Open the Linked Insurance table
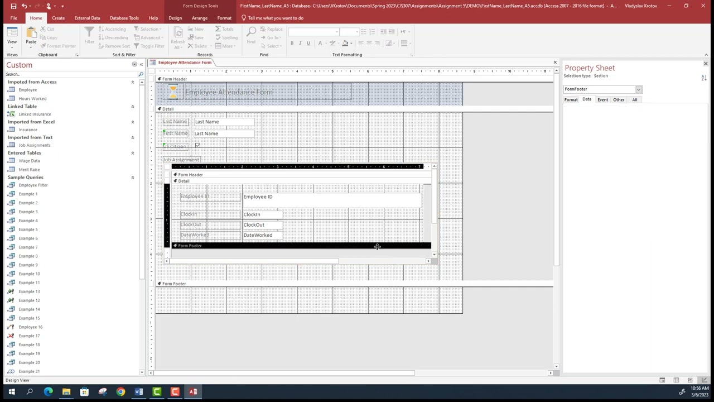Screen dimensions: 714x402 (x=35, y=114)
